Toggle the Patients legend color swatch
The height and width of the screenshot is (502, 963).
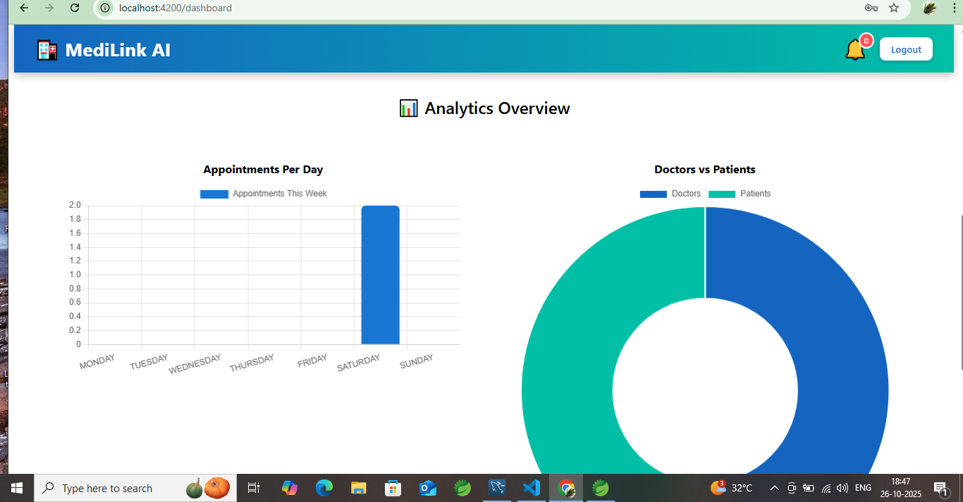[722, 194]
